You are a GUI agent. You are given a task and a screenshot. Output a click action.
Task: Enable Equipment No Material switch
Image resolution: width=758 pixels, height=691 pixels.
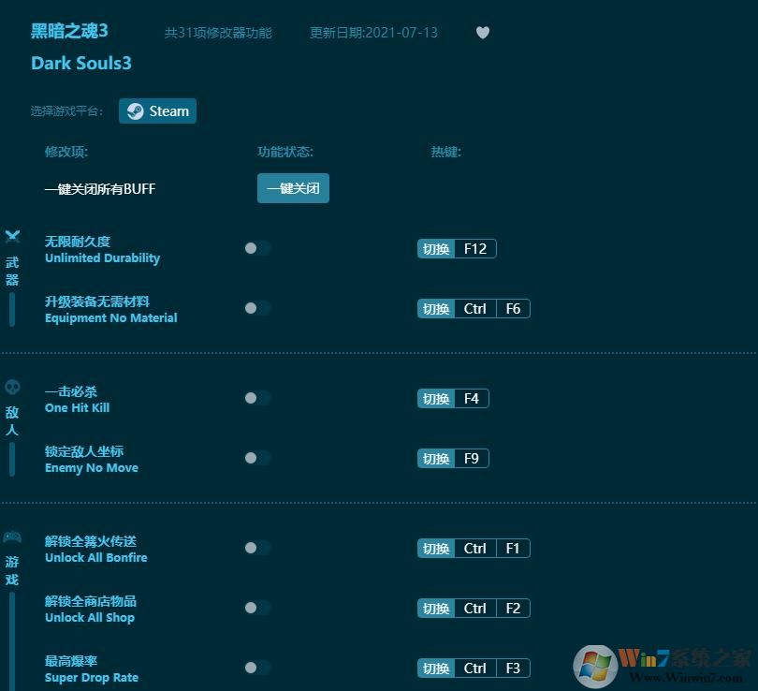click(x=257, y=308)
